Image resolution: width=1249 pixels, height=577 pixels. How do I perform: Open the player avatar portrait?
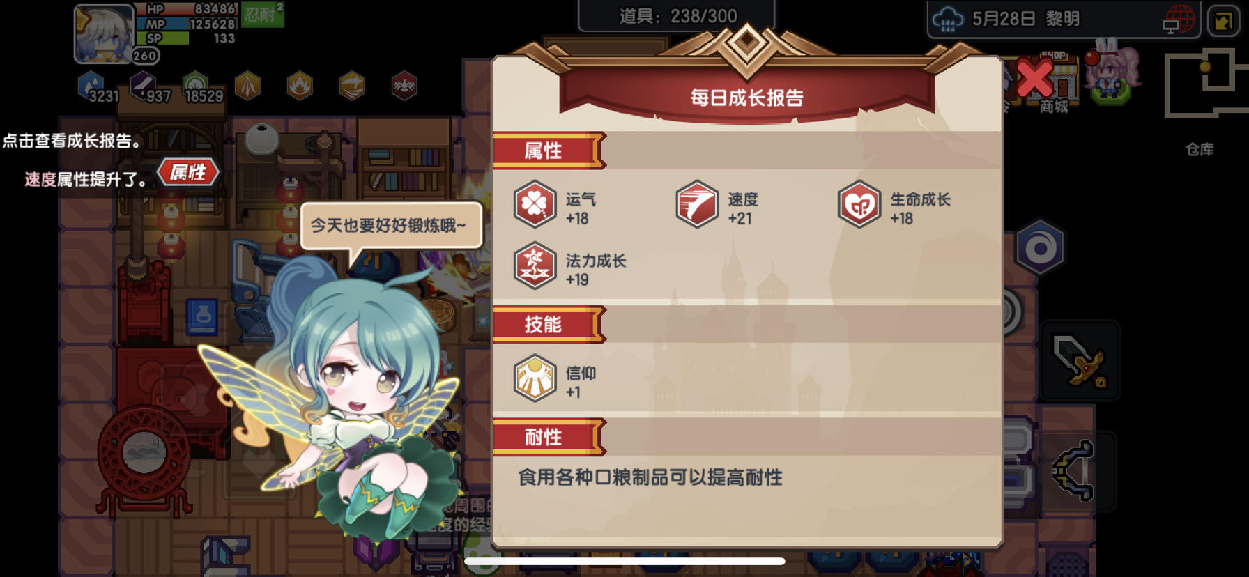click(x=104, y=33)
